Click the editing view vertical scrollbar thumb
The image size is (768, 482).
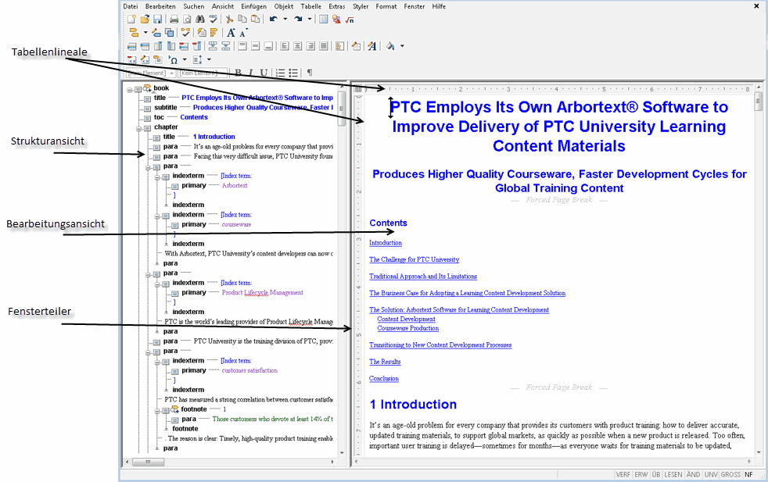758,102
